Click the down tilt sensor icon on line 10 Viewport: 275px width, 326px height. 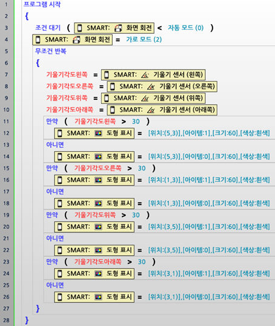(151, 110)
